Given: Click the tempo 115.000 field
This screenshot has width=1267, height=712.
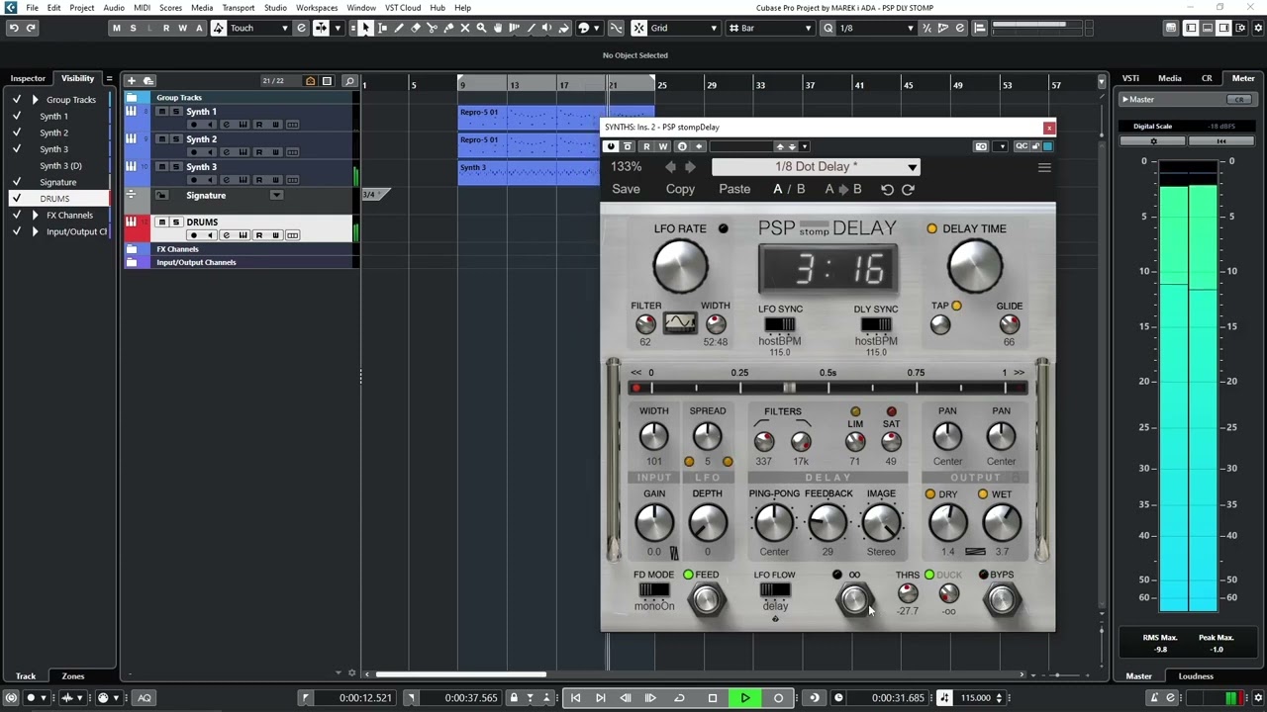Looking at the screenshot, I should point(975,698).
